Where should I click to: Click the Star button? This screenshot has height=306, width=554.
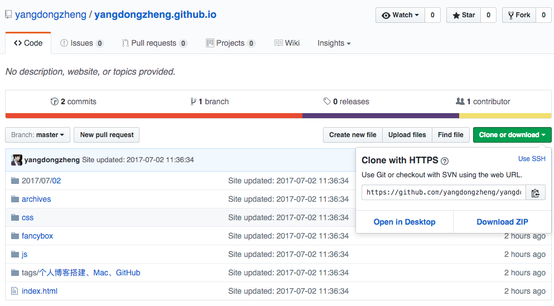click(464, 15)
